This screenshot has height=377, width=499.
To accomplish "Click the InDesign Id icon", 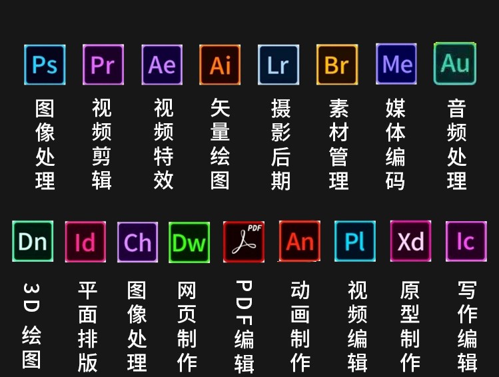I will tap(85, 242).
